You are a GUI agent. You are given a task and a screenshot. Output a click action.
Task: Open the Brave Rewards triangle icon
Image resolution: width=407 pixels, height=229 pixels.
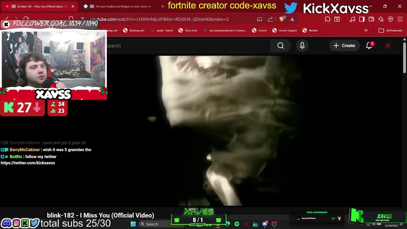(x=292, y=19)
